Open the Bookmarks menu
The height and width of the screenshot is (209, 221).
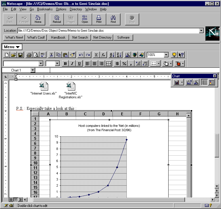45,9
